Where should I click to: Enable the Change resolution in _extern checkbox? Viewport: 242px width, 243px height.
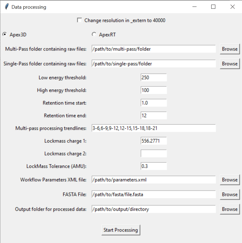coord(80,20)
